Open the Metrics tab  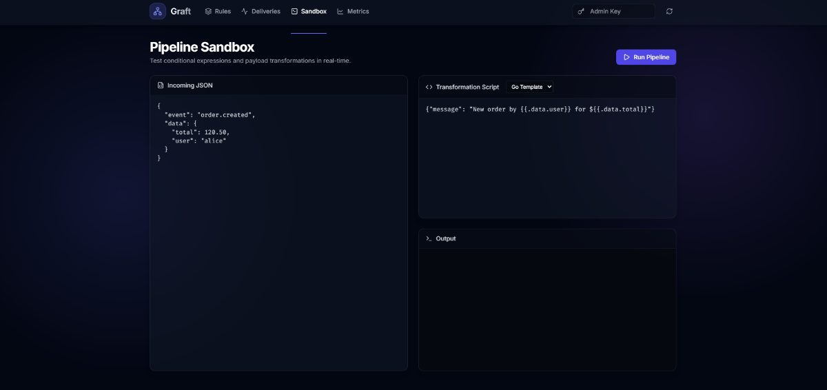(353, 12)
